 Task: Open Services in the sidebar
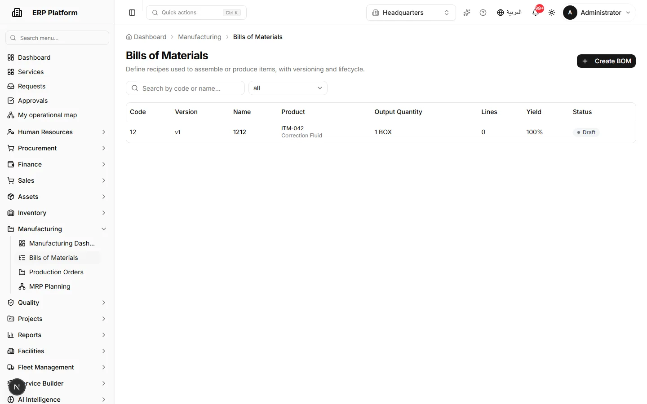coord(58,72)
